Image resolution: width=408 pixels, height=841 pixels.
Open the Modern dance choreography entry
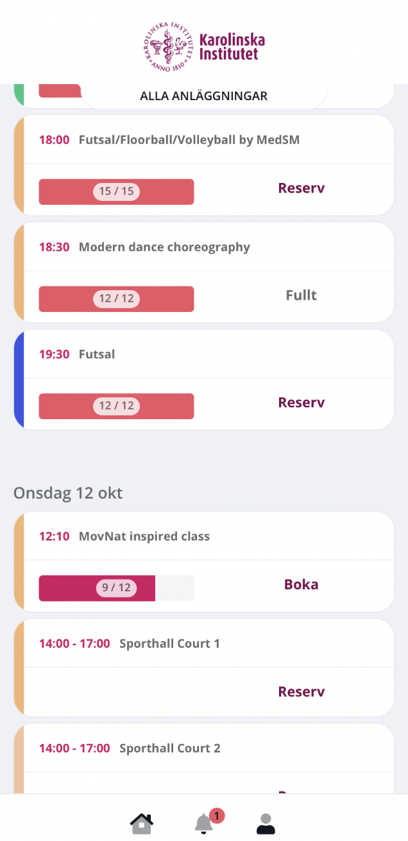tap(164, 247)
